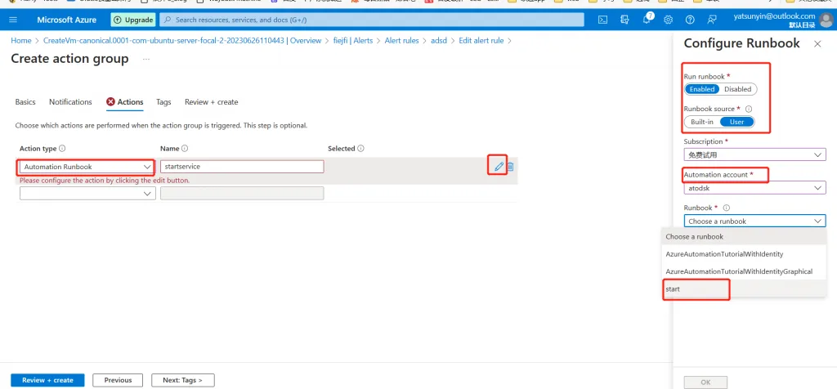
Task: Show info tooltip next to Name column
Action: click(185, 149)
